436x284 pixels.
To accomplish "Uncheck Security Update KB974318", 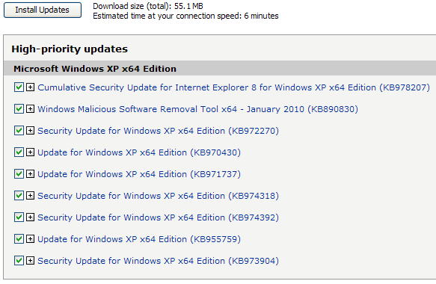I will 19,196.
